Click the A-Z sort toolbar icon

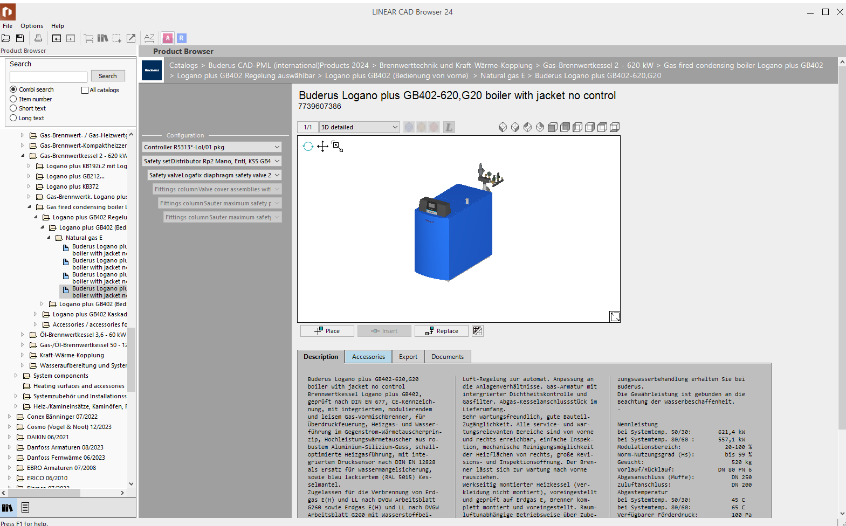pyautogui.click(x=149, y=38)
